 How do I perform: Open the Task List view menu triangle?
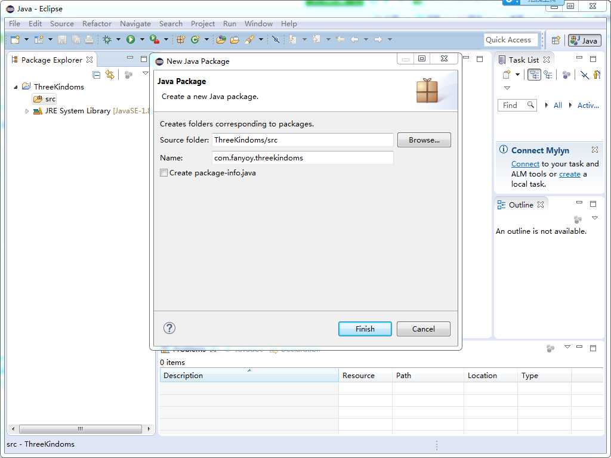tap(507, 88)
